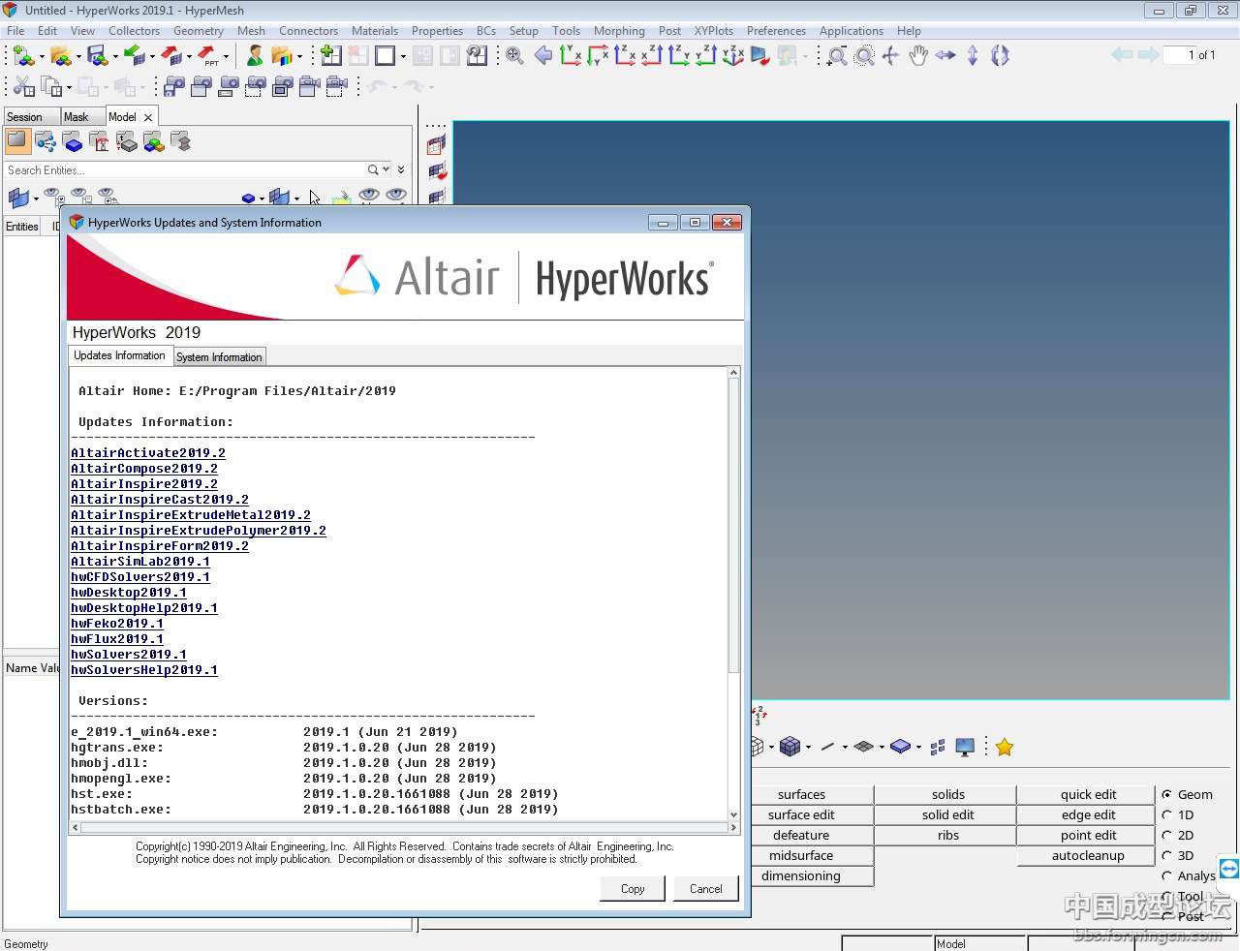The width and height of the screenshot is (1240, 951).
Task: Click the pan hand view tool
Action: 917,55
